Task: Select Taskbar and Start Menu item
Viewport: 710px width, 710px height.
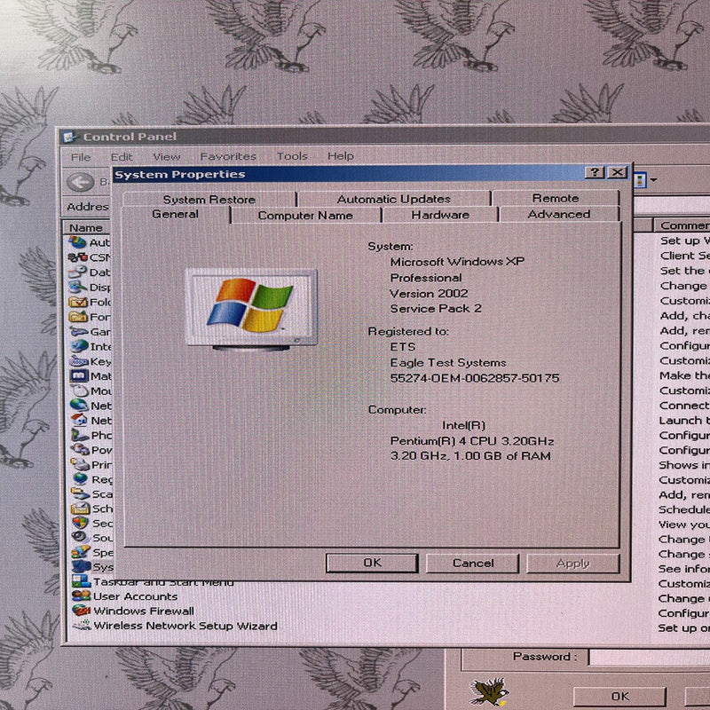Action: click(163, 582)
